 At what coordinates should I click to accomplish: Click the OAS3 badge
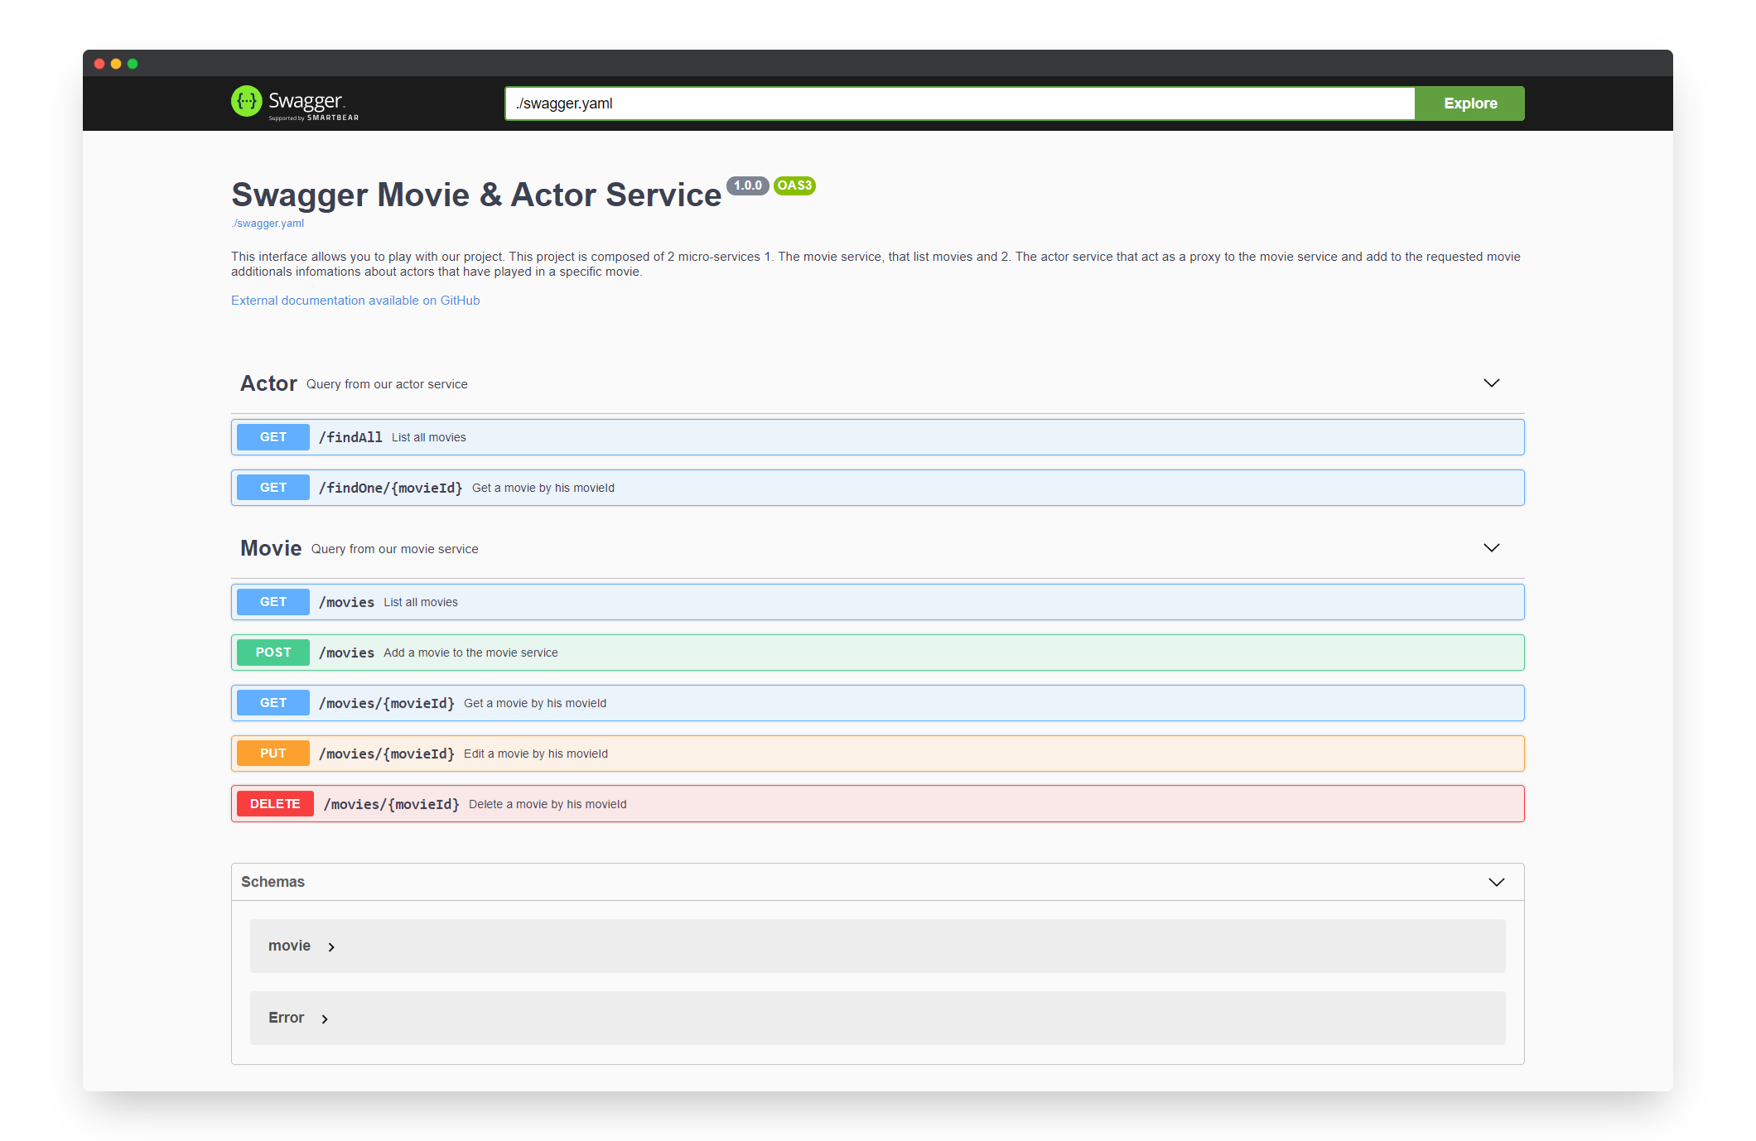click(x=794, y=185)
